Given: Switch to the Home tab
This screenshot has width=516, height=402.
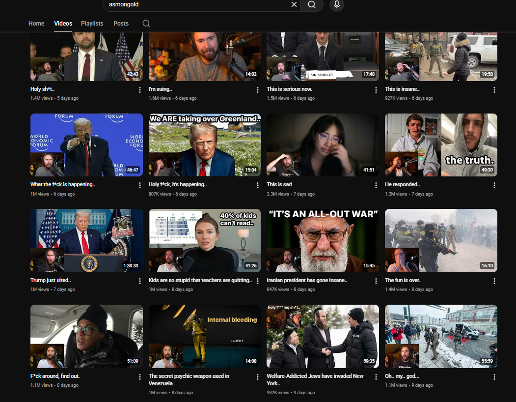Looking at the screenshot, I should pos(36,24).
